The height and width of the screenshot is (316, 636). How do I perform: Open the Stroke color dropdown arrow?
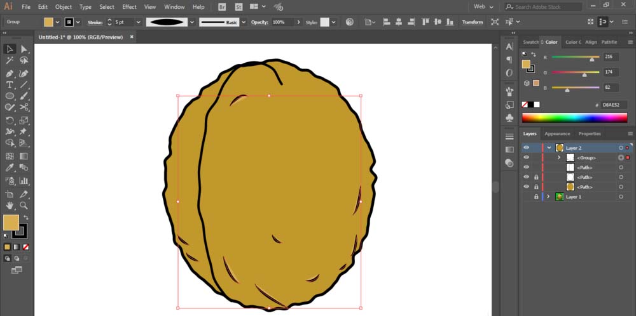coord(78,22)
